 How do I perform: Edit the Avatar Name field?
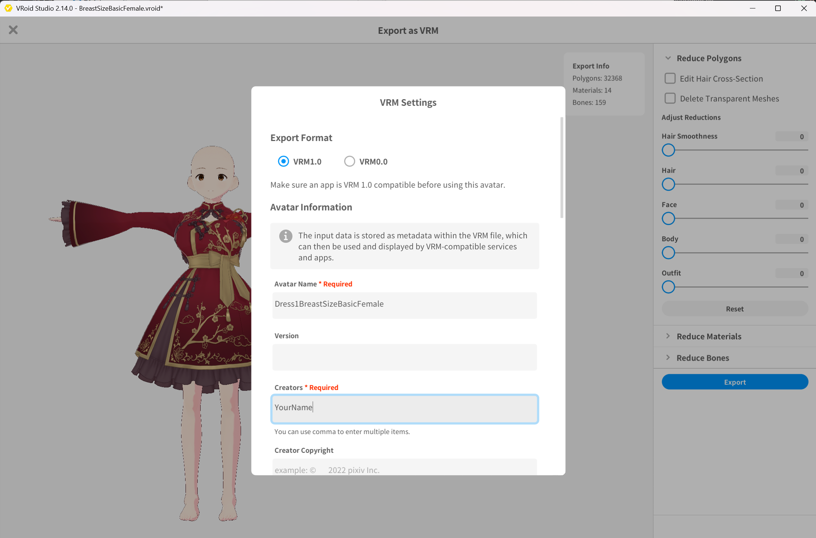(405, 305)
